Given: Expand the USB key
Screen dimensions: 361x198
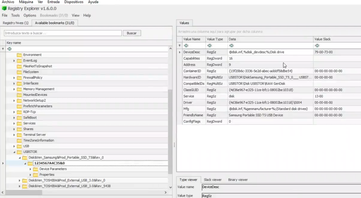Looking at the screenshot, I should 14,146.
